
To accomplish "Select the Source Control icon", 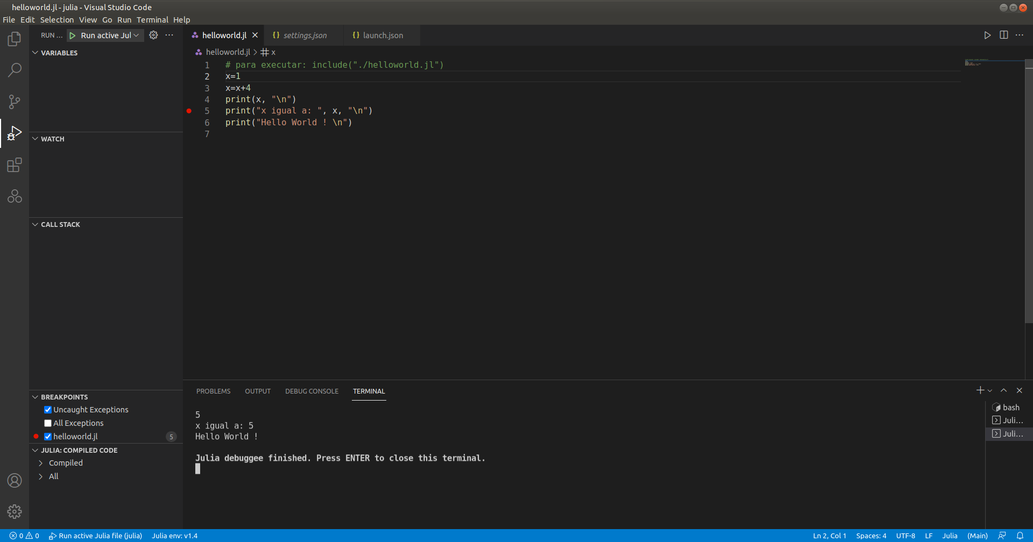I will point(15,102).
